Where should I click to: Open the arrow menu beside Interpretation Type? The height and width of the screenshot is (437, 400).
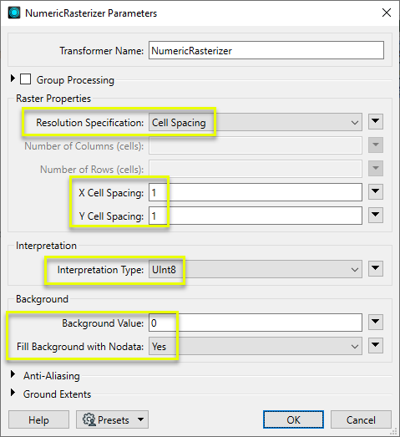pyautogui.click(x=376, y=269)
